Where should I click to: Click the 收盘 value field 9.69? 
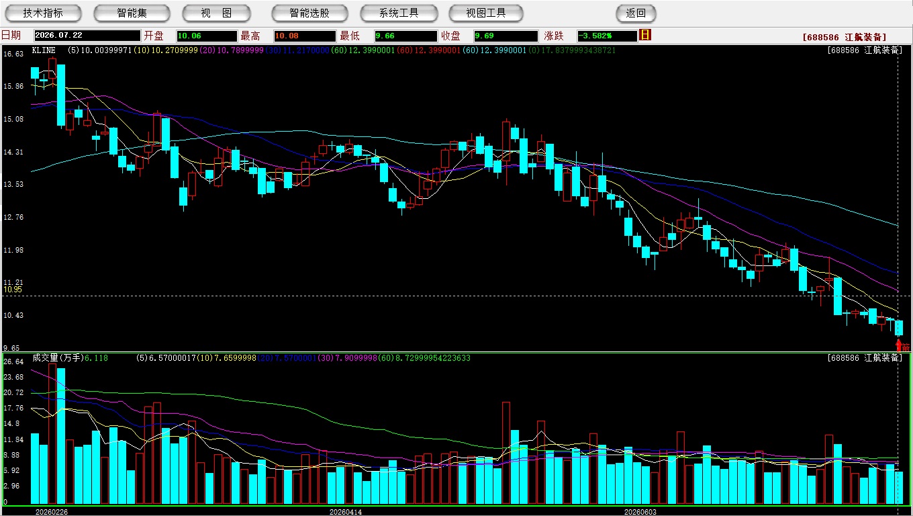tap(506, 36)
